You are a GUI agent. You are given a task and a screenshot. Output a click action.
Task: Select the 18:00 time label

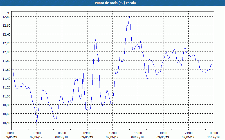(163, 133)
